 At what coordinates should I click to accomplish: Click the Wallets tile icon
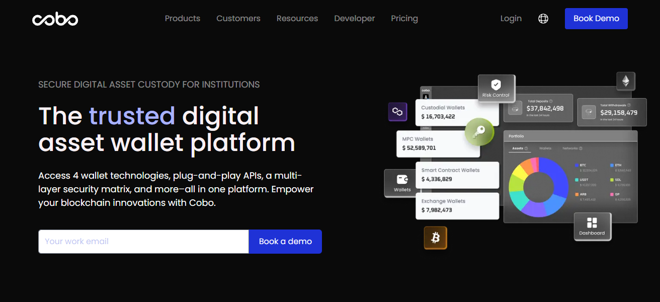[x=402, y=180]
